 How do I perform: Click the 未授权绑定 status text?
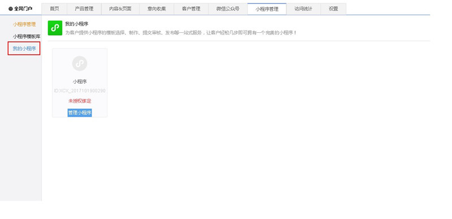pyautogui.click(x=80, y=101)
